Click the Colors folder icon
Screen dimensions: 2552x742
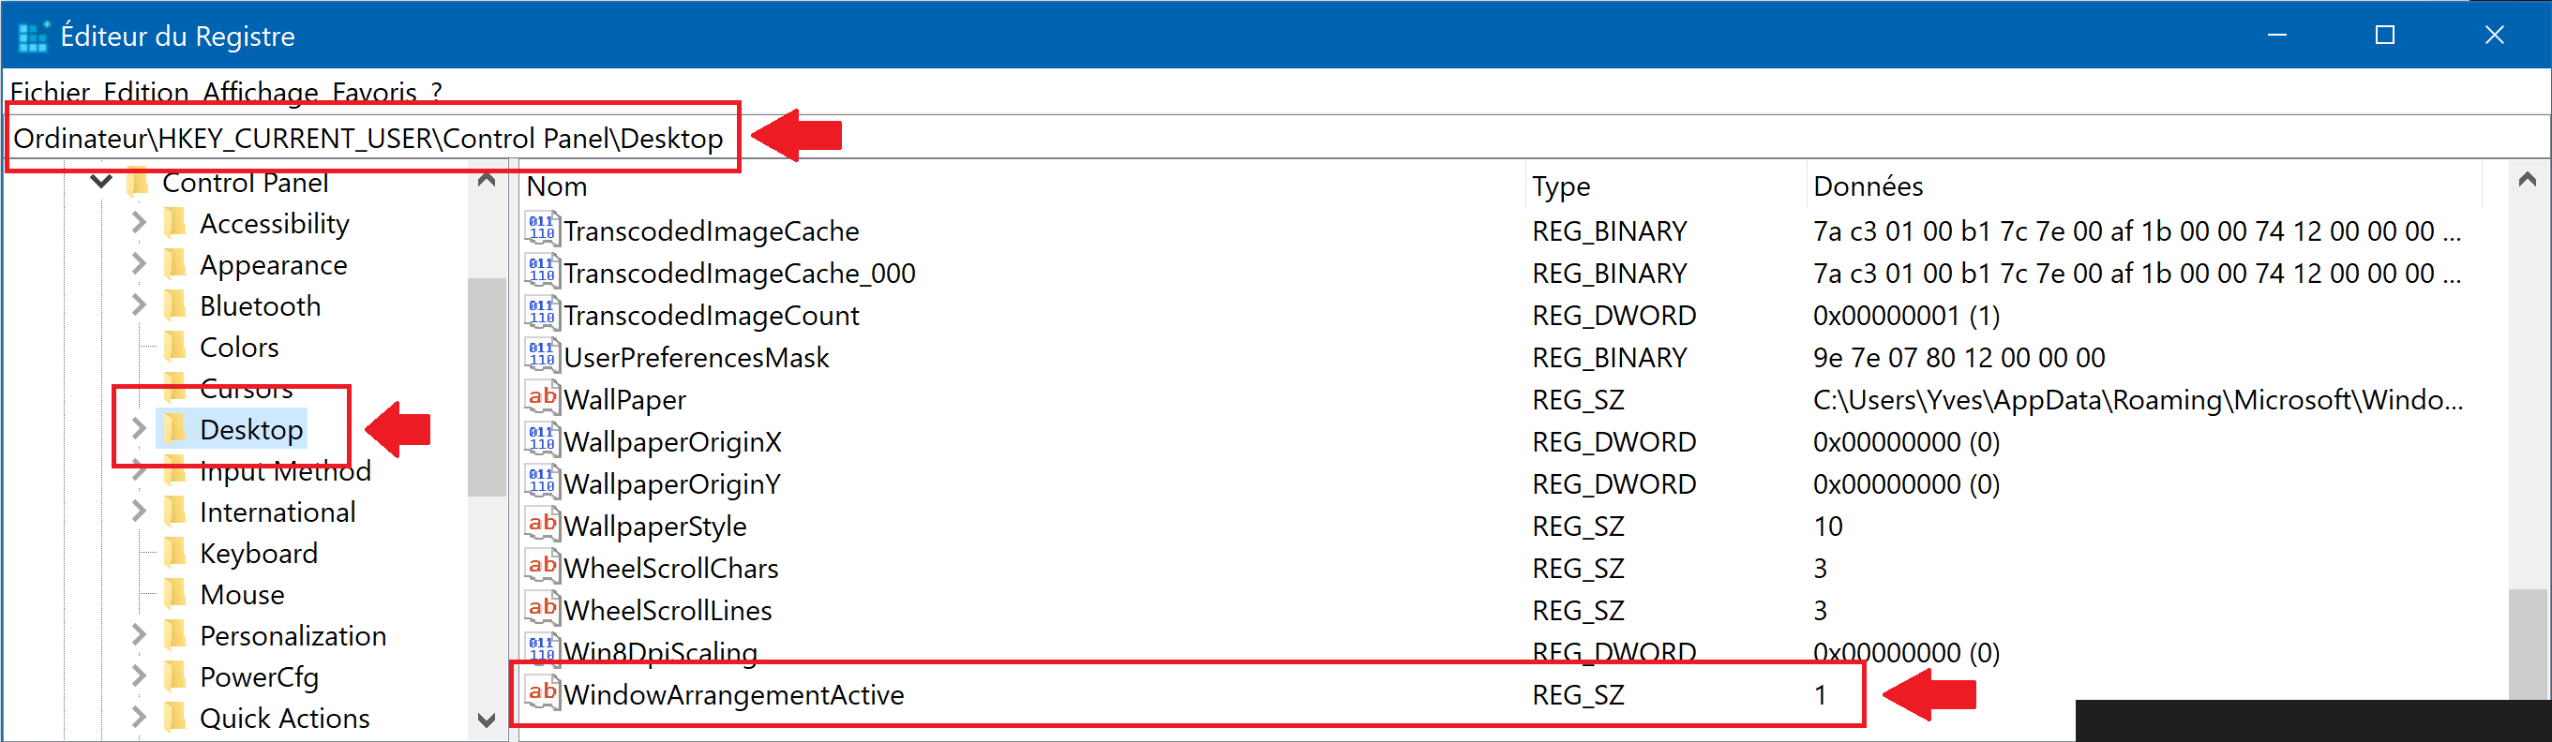[x=174, y=348]
